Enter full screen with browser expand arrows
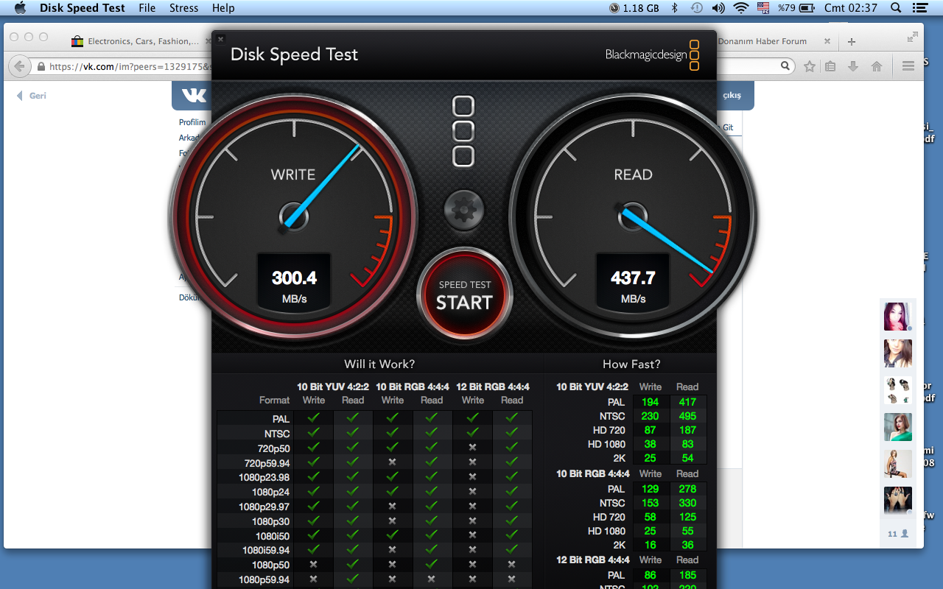The image size is (943, 589). (x=913, y=36)
